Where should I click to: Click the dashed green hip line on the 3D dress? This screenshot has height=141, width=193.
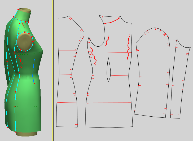pyautogui.click(x=25, y=107)
